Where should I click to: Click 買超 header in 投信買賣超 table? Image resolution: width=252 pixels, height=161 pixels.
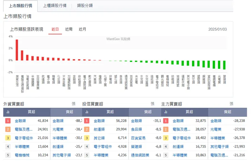pyautogui.click(x=110, y=112)
